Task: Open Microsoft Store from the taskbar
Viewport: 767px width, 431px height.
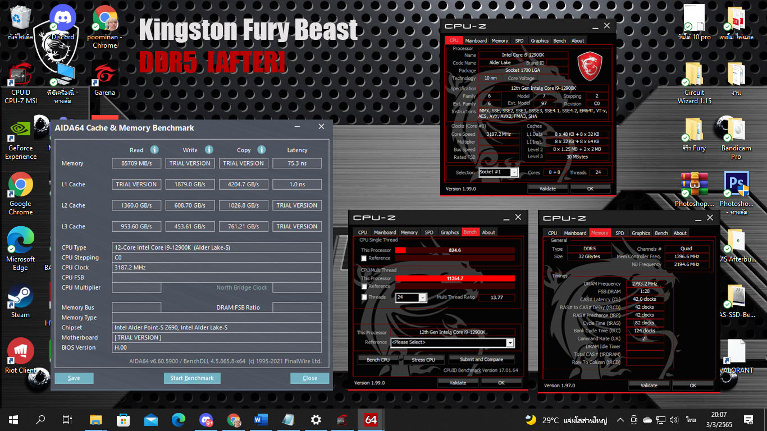Action: point(124,419)
